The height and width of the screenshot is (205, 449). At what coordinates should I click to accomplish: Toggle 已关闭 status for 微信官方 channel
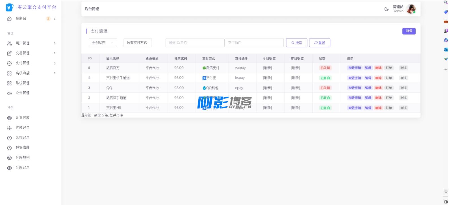coord(325,68)
